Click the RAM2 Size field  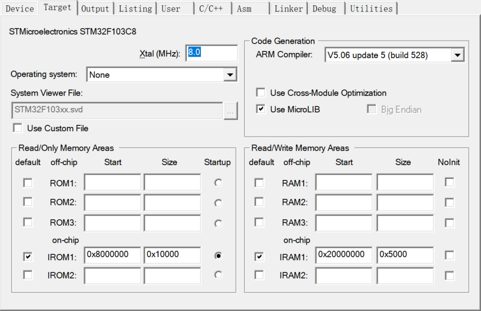pos(405,202)
